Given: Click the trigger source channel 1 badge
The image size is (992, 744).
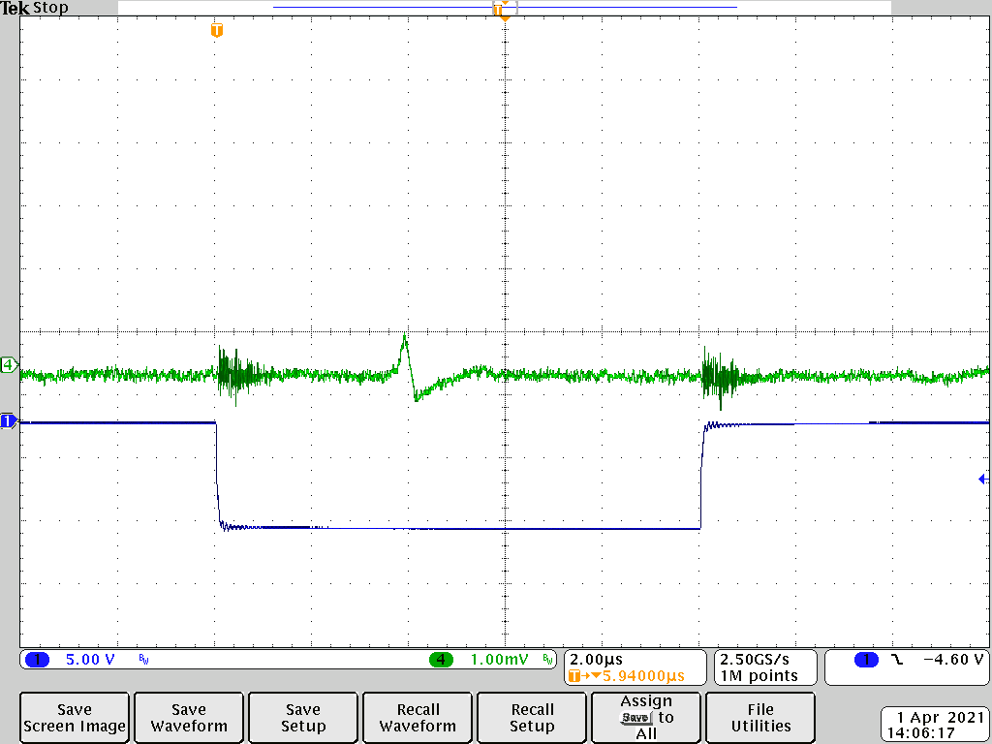Looking at the screenshot, I should click(x=866, y=660).
